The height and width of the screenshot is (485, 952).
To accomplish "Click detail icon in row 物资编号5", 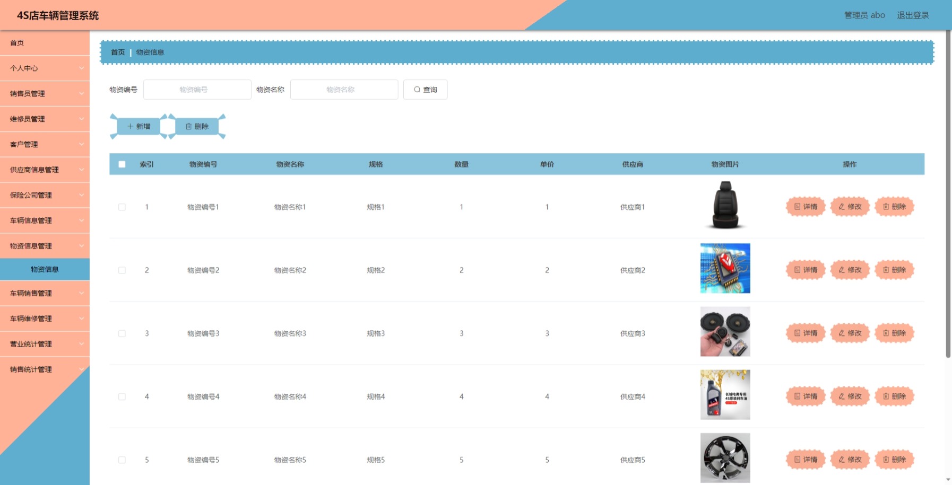I will [x=797, y=460].
